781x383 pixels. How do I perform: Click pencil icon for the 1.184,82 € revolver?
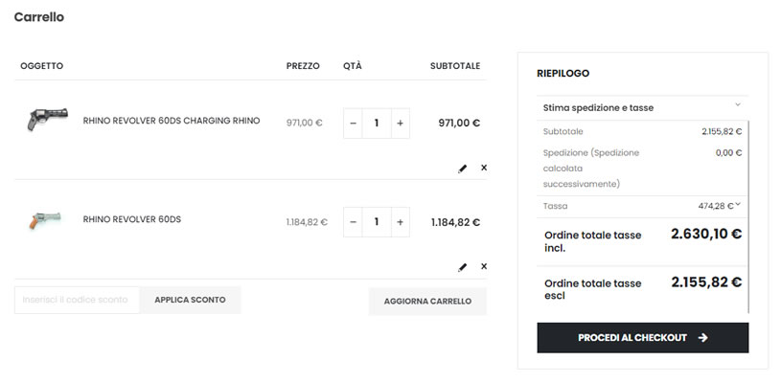[x=462, y=267]
